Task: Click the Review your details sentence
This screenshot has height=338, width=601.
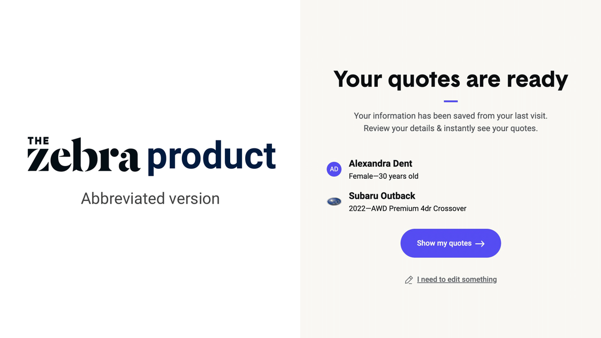Action: pos(450,129)
